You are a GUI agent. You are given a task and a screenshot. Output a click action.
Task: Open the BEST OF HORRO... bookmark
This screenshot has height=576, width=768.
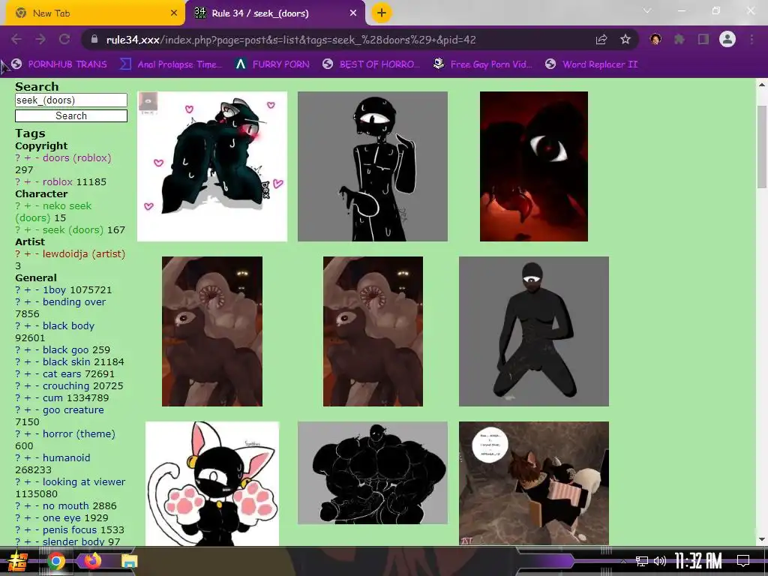click(x=371, y=64)
